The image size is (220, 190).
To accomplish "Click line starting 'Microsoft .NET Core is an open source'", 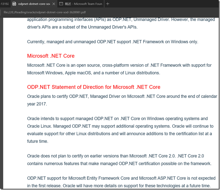I will click(x=119, y=65).
